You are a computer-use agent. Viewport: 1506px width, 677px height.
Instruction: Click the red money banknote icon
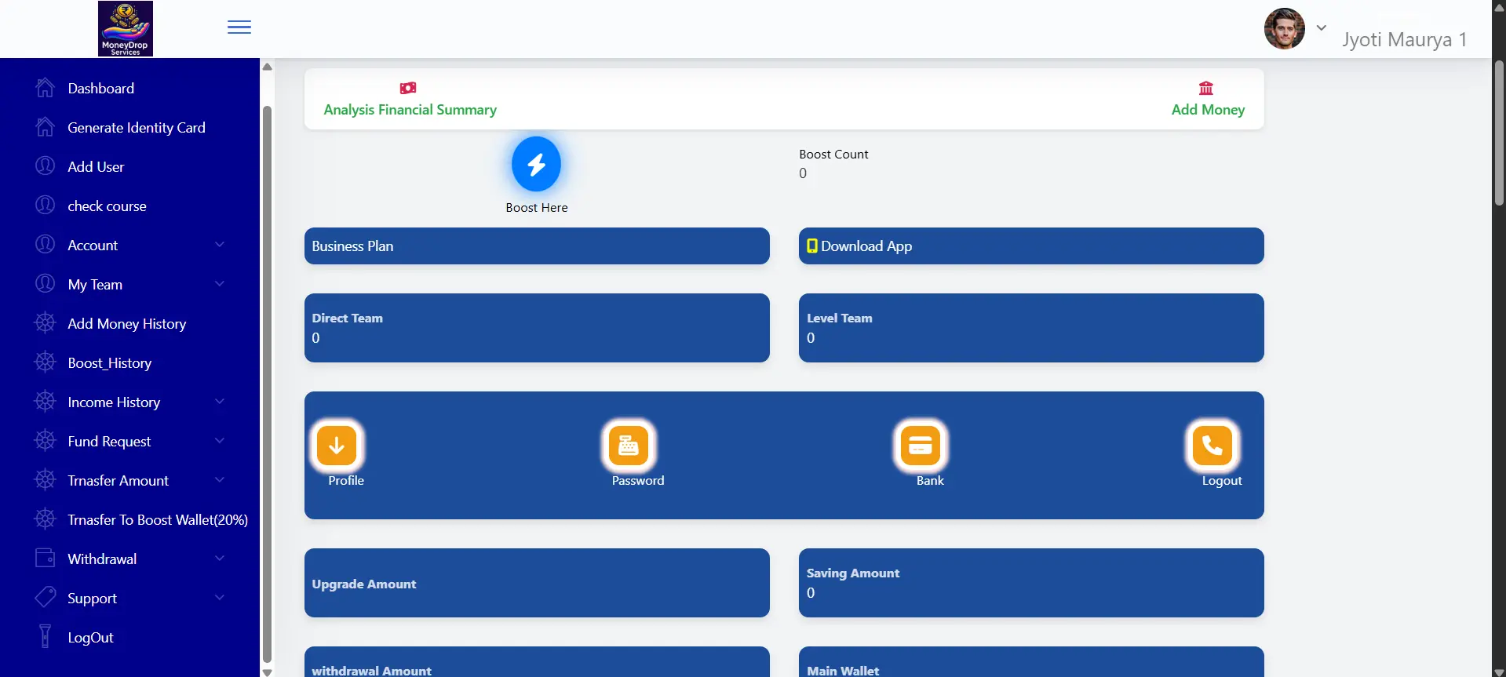click(408, 88)
